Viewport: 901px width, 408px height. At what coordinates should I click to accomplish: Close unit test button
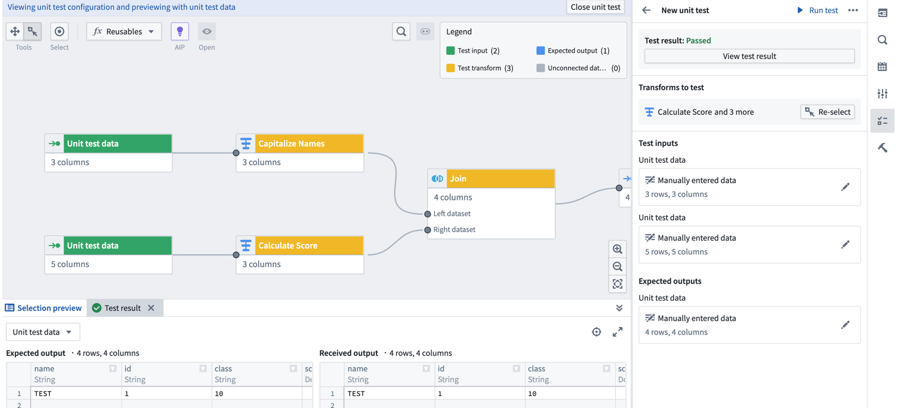click(595, 7)
